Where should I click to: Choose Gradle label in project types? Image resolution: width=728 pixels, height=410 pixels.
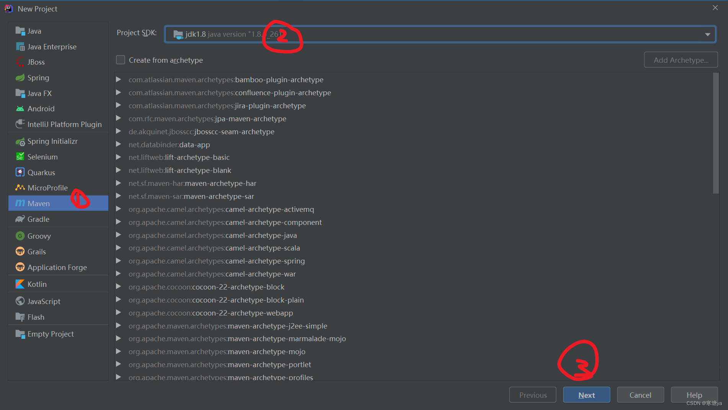click(x=38, y=219)
